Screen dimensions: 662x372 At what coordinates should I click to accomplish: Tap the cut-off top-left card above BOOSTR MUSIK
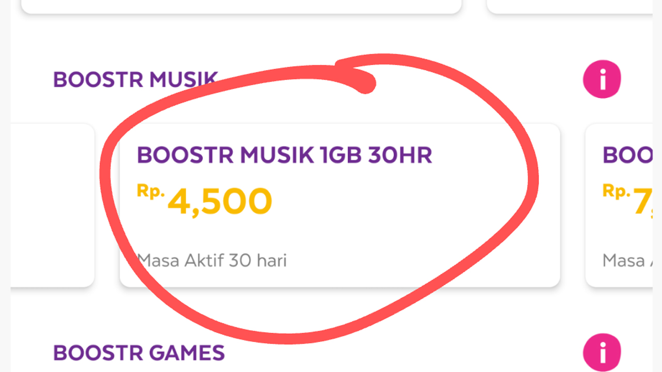pos(241,7)
